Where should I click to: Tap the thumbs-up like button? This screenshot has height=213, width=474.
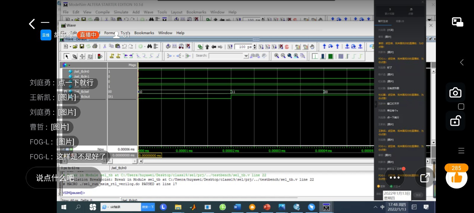point(456,178)
